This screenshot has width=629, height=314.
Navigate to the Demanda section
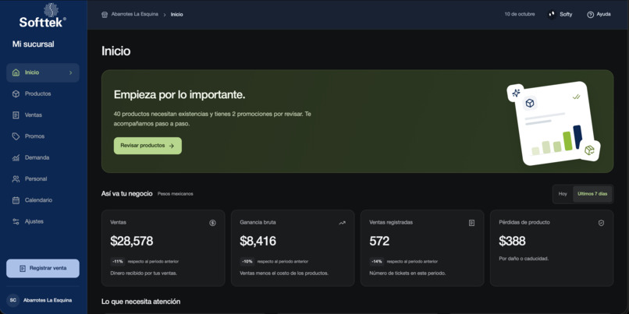pyautogui.click(x=43, y=158)
